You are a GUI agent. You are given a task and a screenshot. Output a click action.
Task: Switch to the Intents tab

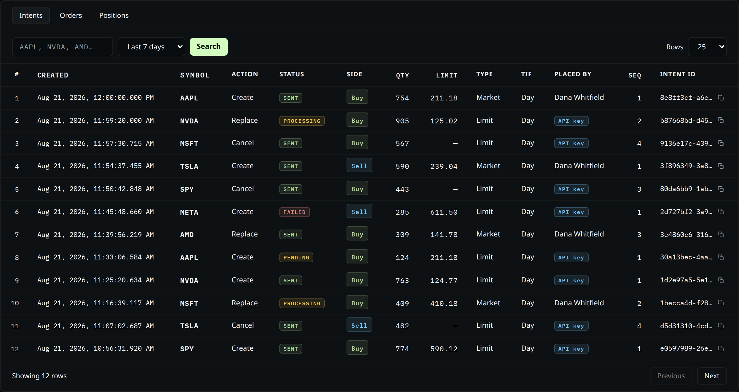point(31,15)
